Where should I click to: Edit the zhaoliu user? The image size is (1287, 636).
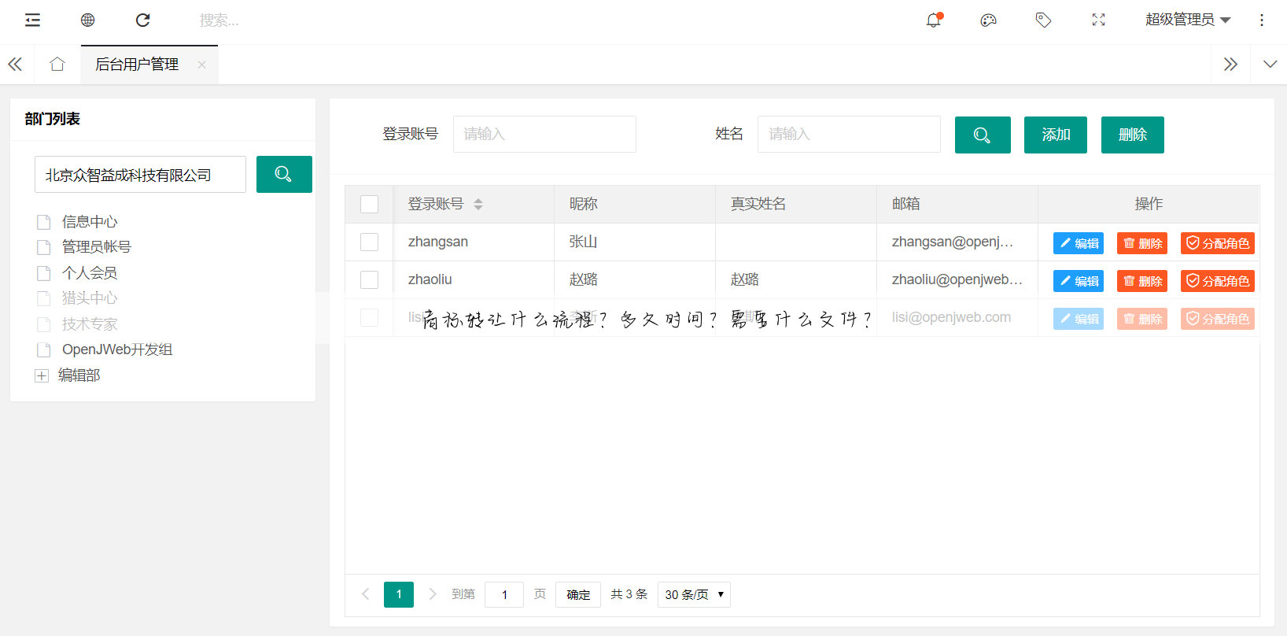click(1079, 281)
